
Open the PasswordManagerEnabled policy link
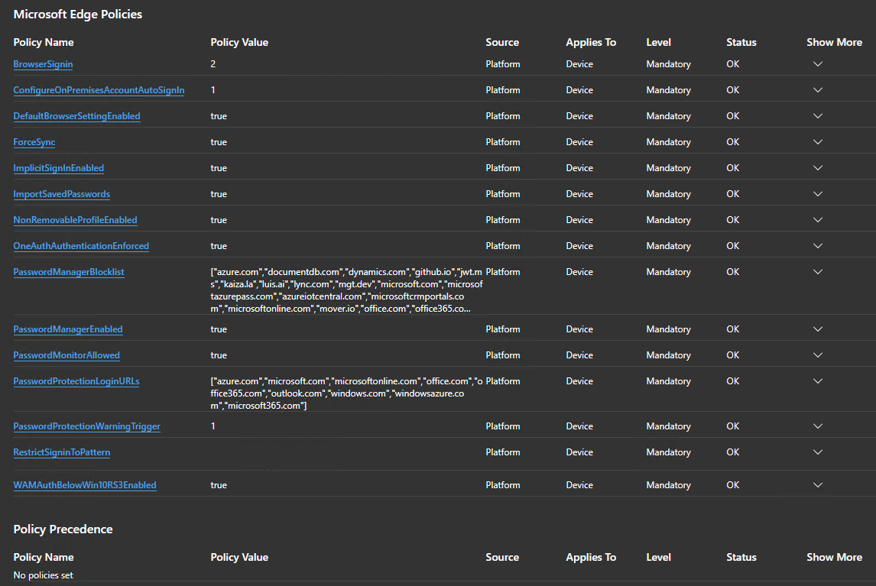coord(68,329)
